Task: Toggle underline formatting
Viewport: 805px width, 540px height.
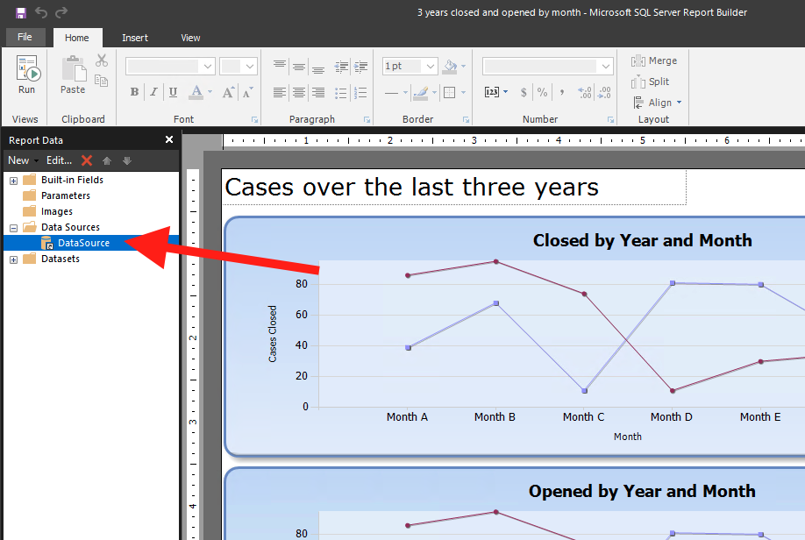Action: coord(173,92)
